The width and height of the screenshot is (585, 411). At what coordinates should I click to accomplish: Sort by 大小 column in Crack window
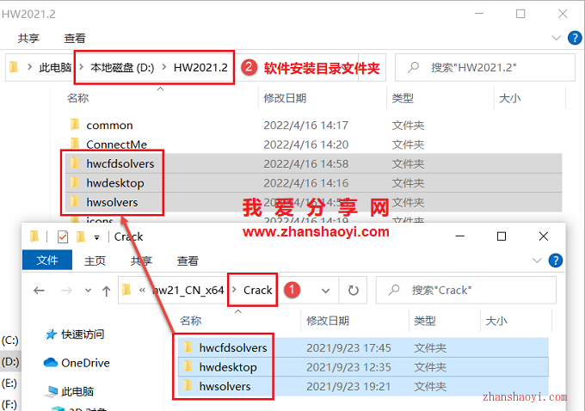click(496, 321)
